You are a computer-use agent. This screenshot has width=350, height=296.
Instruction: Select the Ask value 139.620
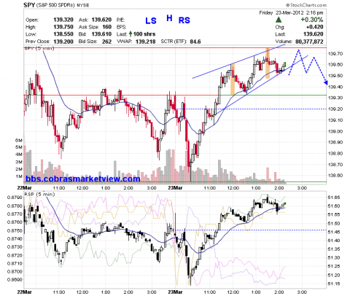point(101,20)
